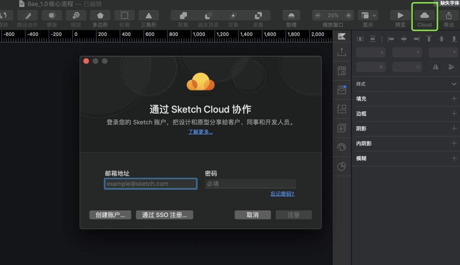The image size is (460, 265).
Task: Align layers to horizontal center
Action: [x=404, y=39]
